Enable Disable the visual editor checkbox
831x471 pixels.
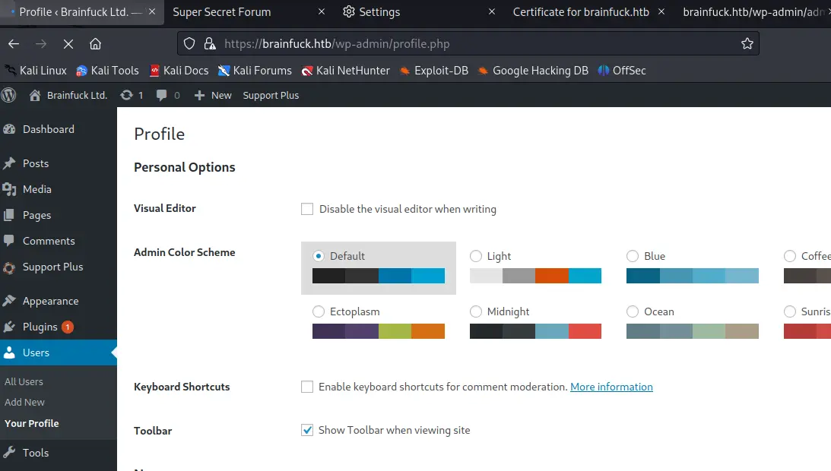pos(307,209)
